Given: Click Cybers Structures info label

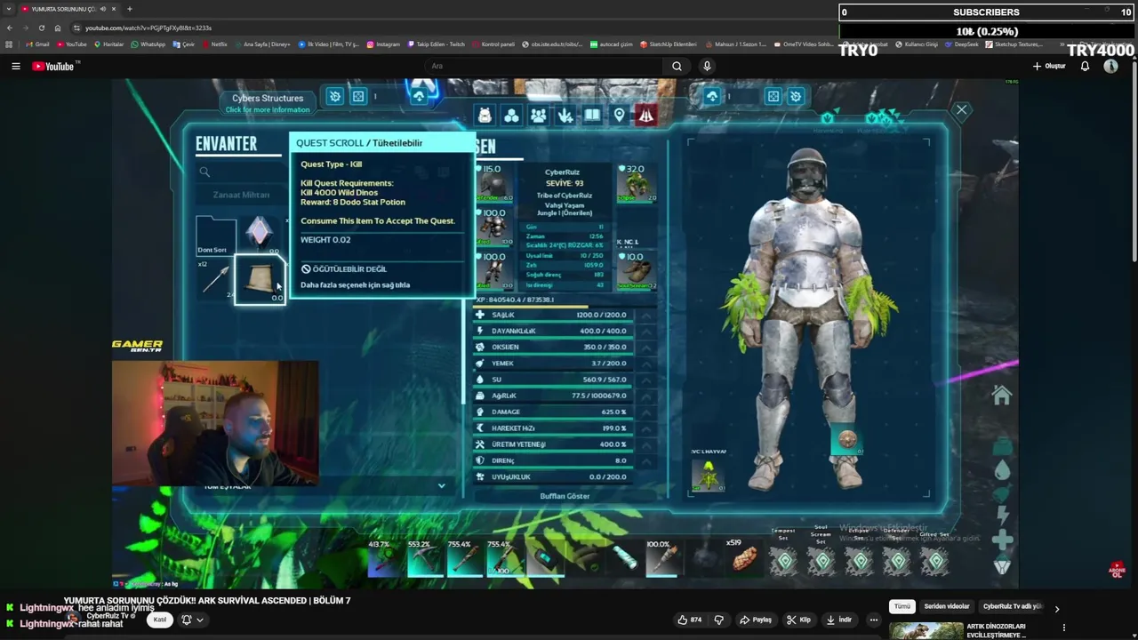Looking at the screenshot, I should point(268,103).
